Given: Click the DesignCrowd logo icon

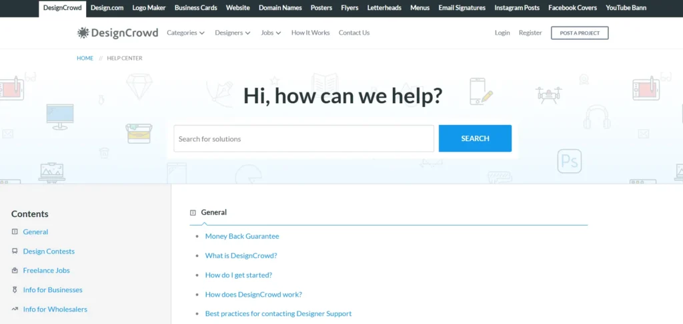Looking at the screenshot, I should click(x=83, y=33).
